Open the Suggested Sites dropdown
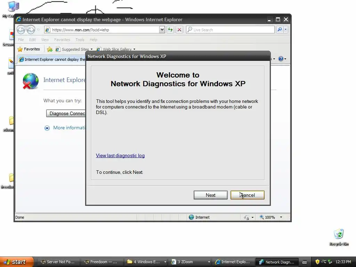Image resolution: width=356 pixels, height=267 pixels. 74,49
